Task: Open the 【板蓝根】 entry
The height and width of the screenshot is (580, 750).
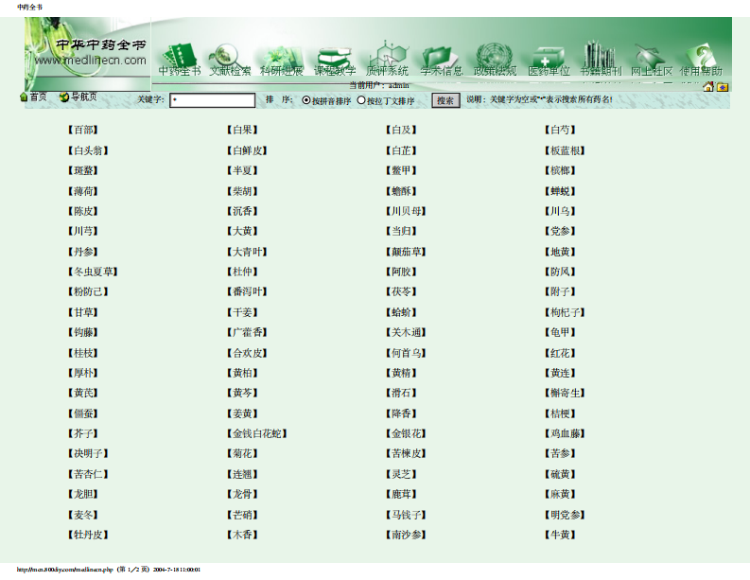Action: 565,150
